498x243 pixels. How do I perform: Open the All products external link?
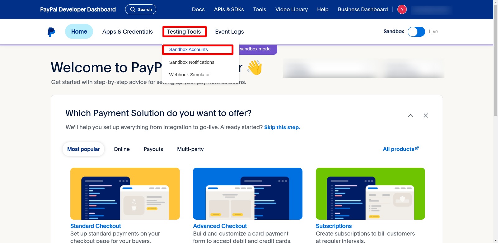coord(401,149)
